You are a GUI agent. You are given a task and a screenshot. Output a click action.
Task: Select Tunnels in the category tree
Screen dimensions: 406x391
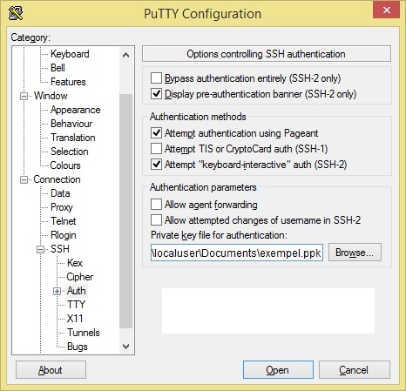pos(84,333)
